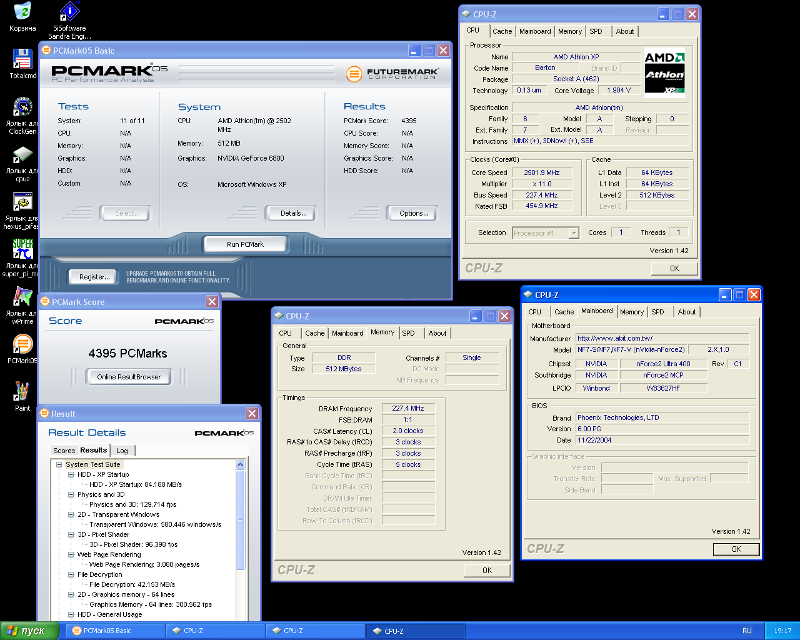
Task: Open the Online ResultBrowser button
Action: coord(129,377)
